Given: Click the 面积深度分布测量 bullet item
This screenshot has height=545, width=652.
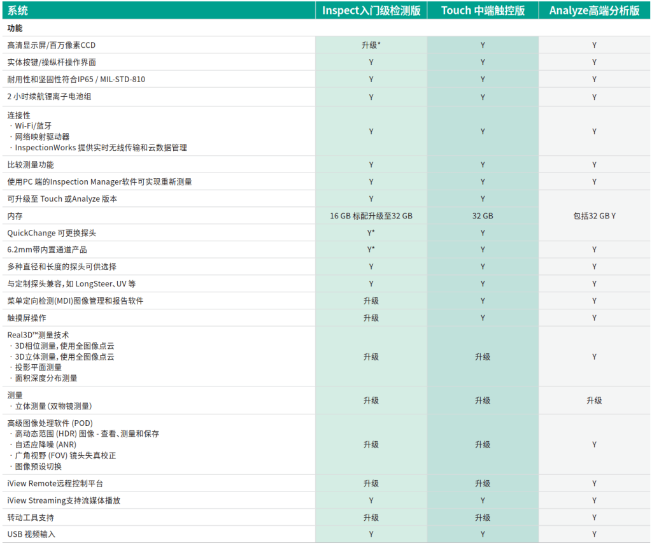Looking at the screenshot, I should pyautogui.click(x=46, y=378).
